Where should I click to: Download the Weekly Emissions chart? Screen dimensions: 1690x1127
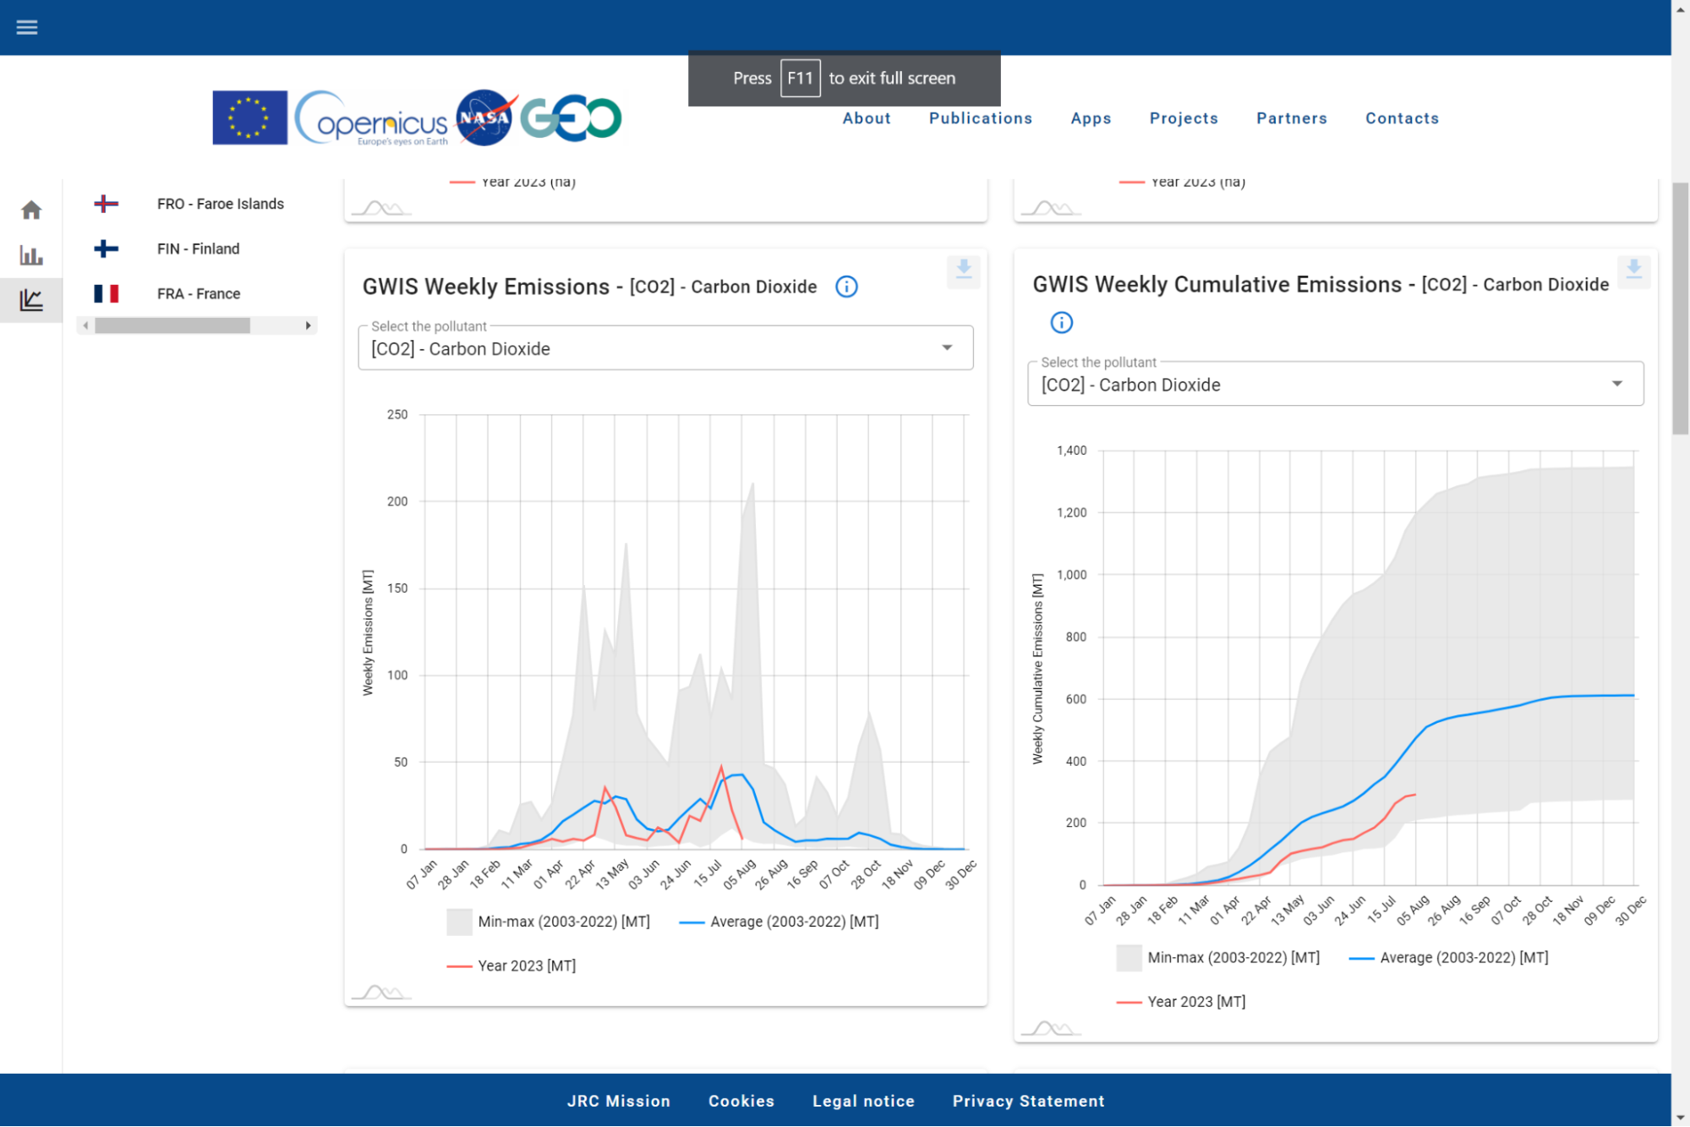pyautogui.click(x=963, y=271)
